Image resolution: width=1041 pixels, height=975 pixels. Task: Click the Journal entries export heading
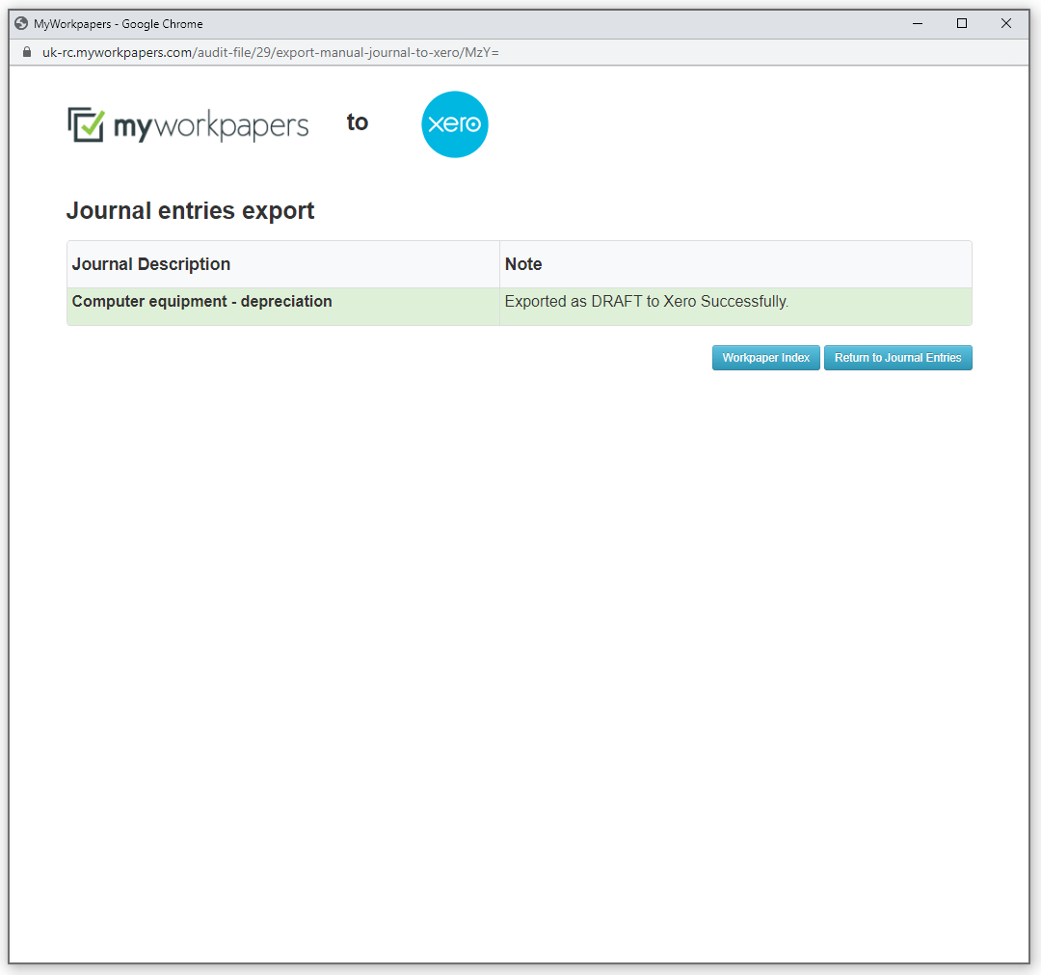[x=190, y=210]
